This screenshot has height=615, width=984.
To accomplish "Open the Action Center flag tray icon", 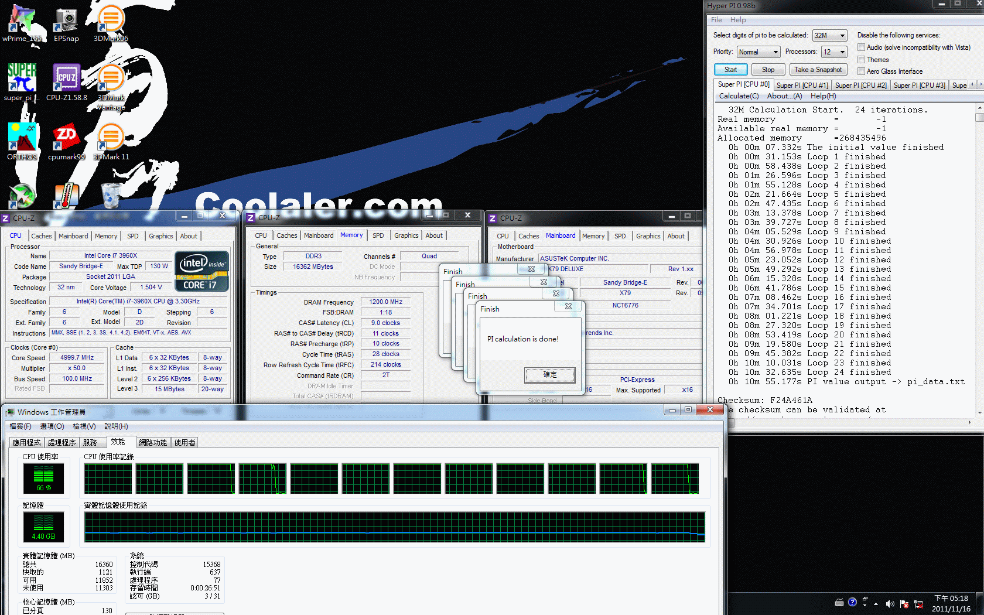I will (904, 603).
